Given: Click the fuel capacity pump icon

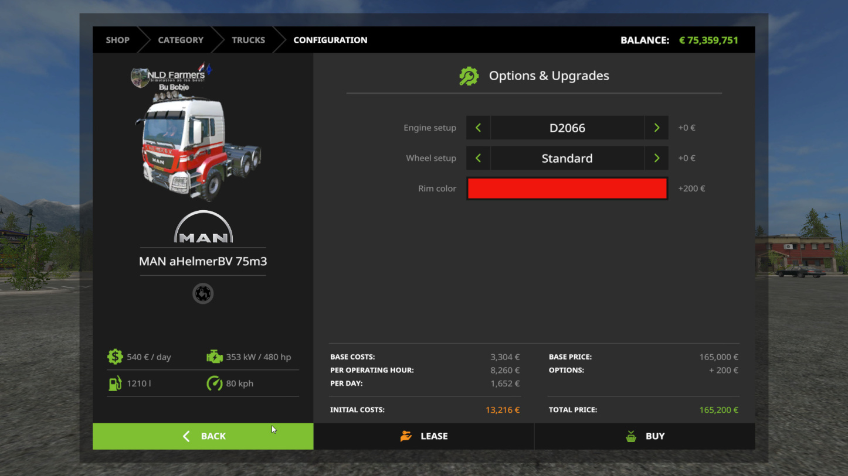Looking at the screenshot, I should point(115,383).
